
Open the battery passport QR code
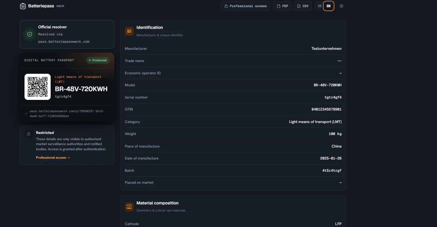point(38,87)
